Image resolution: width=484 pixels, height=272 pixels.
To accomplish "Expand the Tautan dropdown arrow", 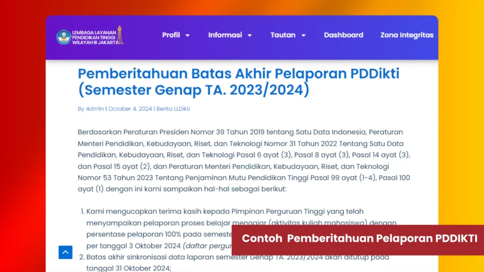I will click(303, 35).
